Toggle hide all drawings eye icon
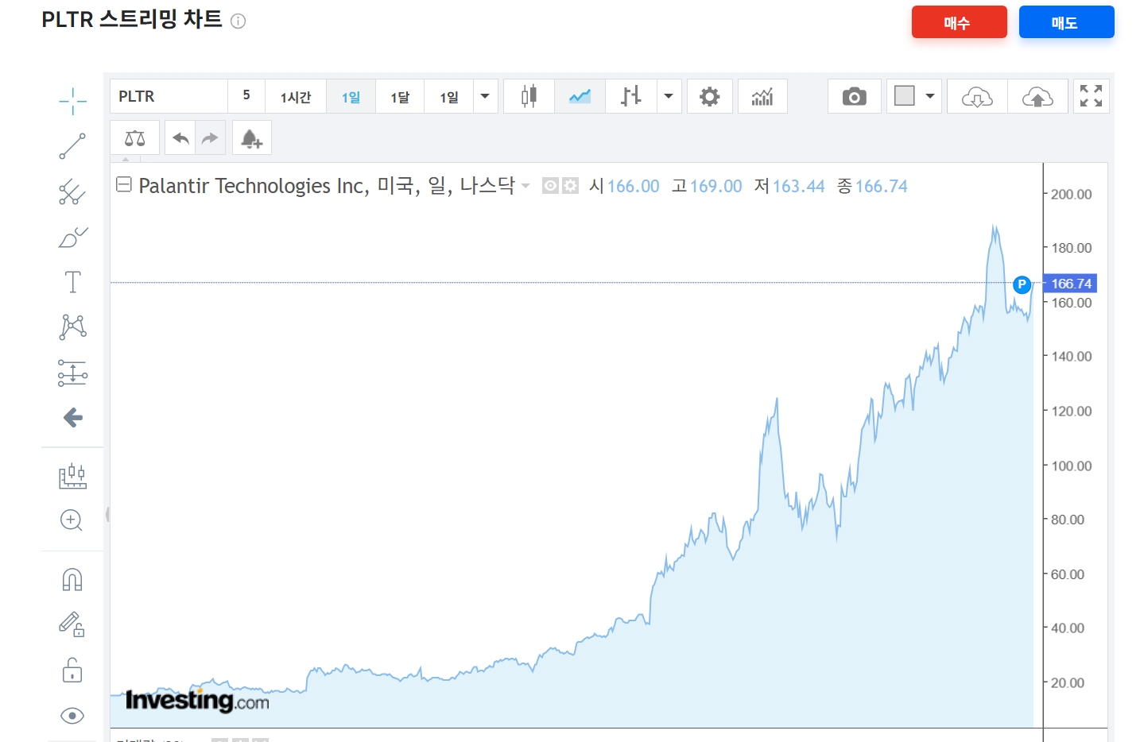1144x742 pixels. (72, 716)
